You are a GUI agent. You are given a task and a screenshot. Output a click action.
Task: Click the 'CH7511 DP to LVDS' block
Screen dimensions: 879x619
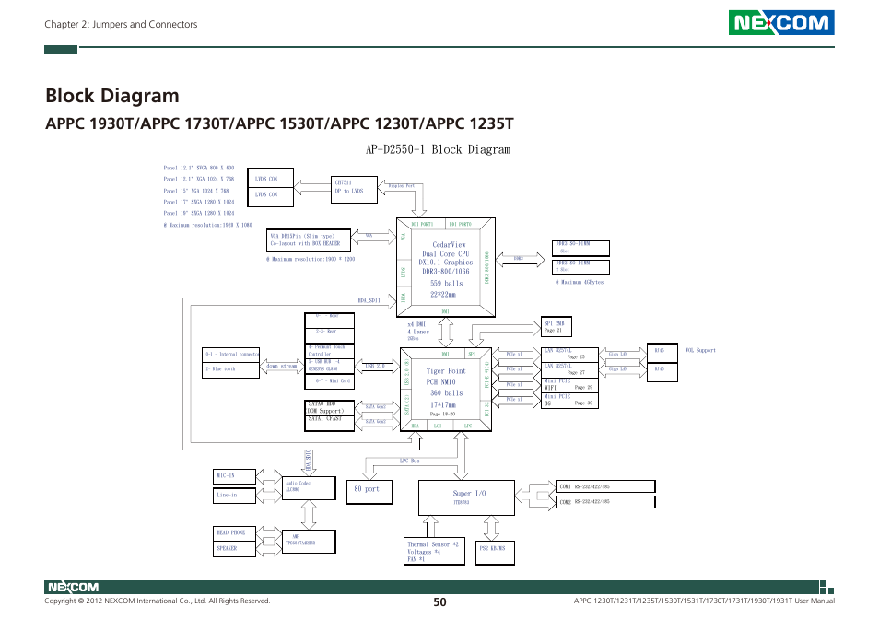click(355, 190)
